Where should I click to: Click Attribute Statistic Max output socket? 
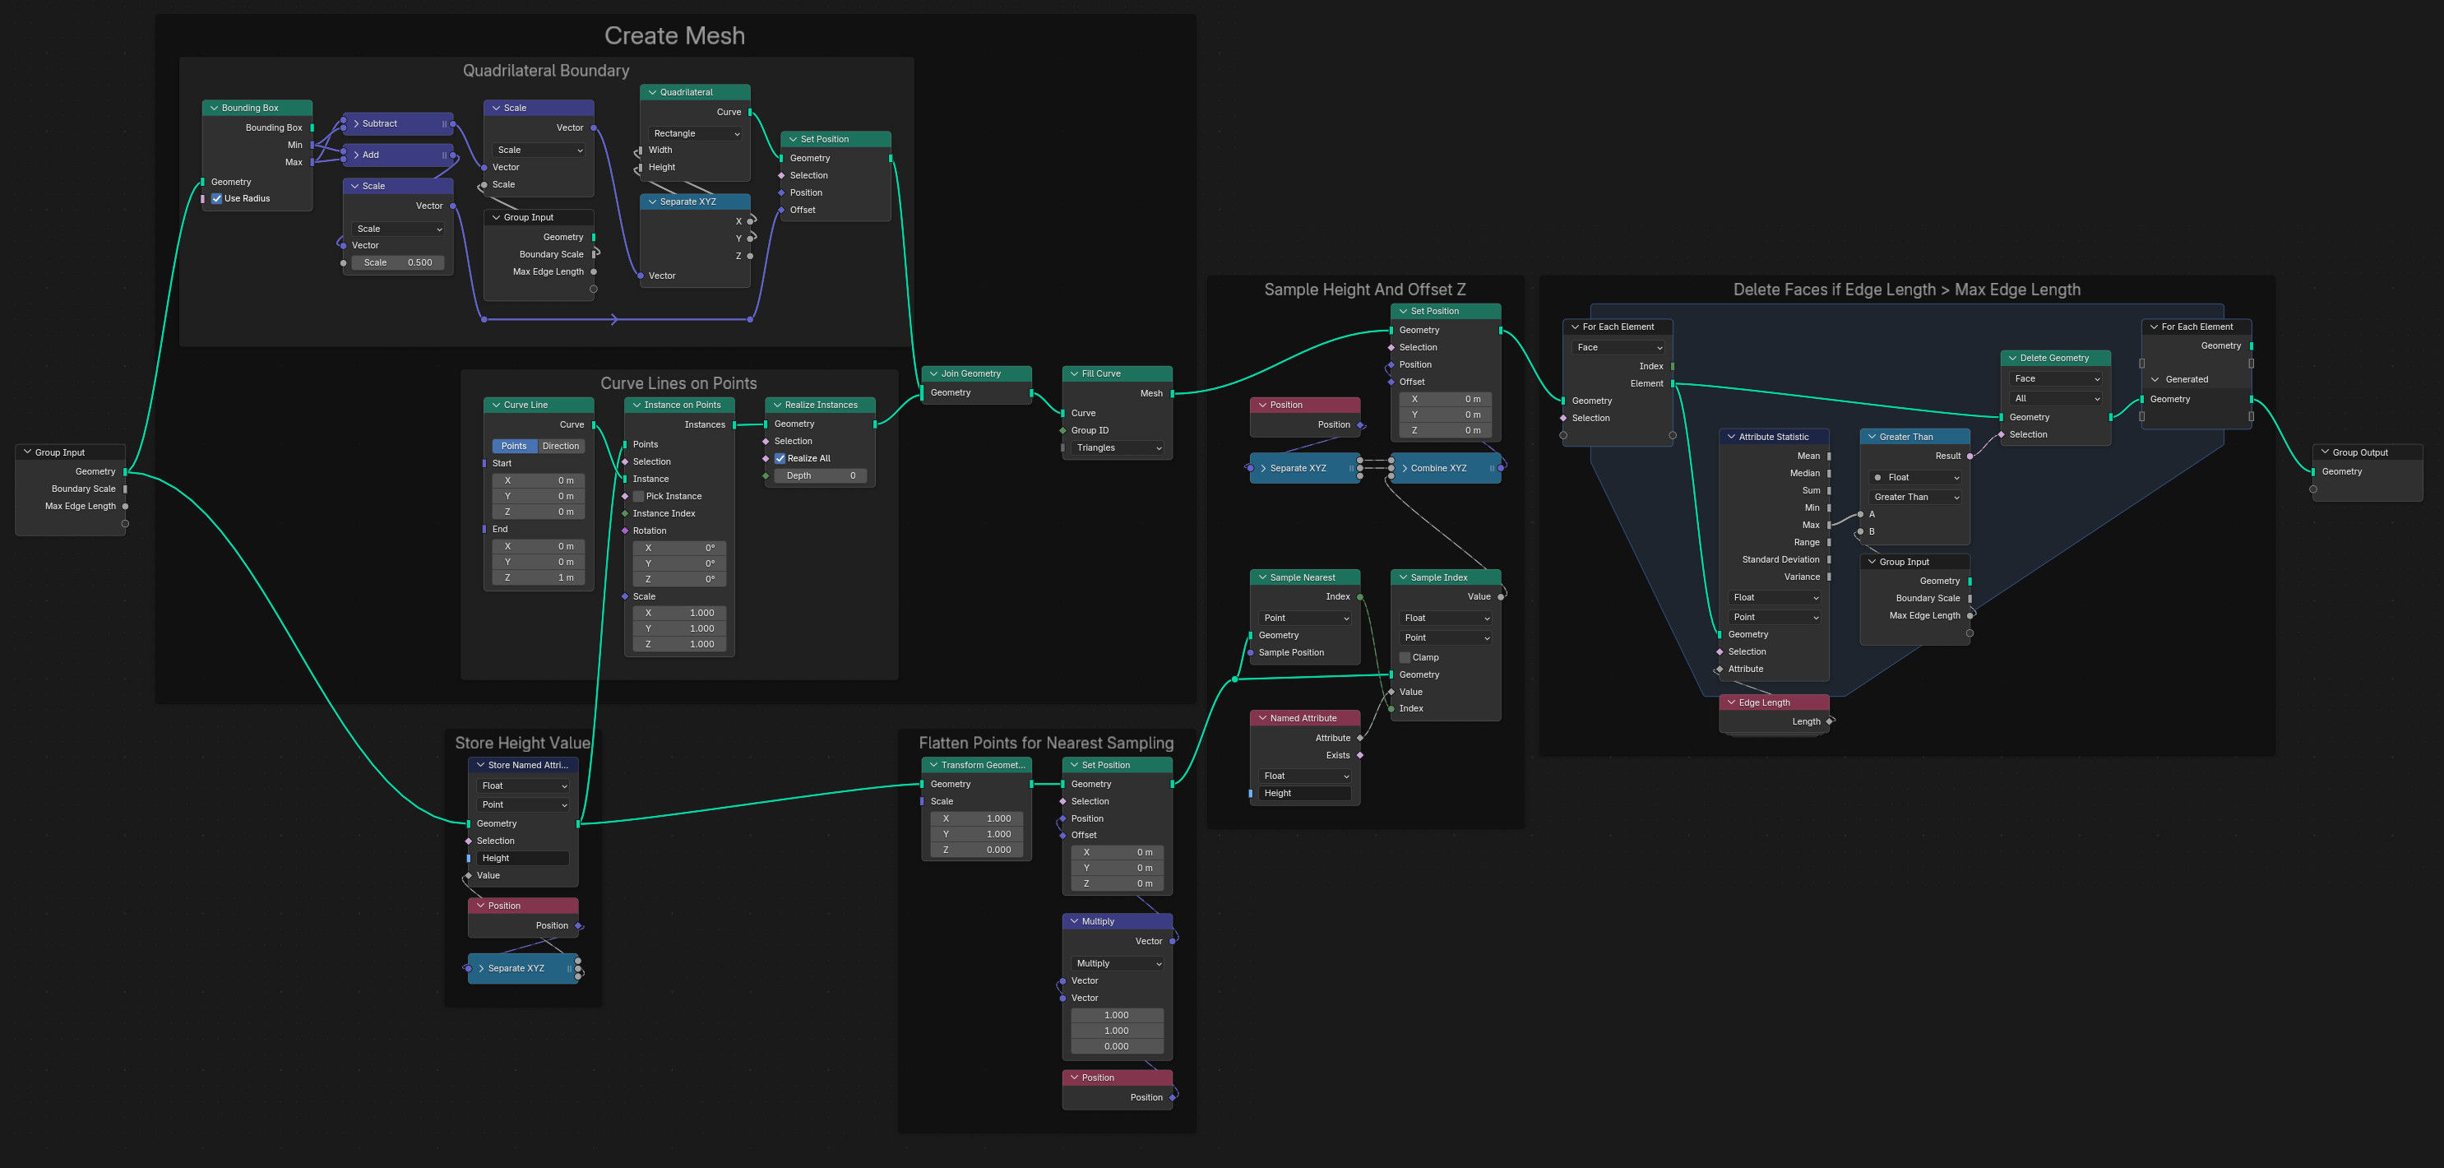pyautogui.click(x=1829, y=526)
